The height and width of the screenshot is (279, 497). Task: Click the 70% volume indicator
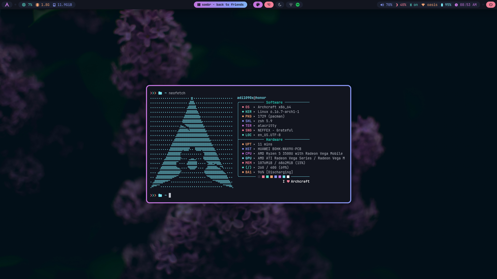(386, 5)
